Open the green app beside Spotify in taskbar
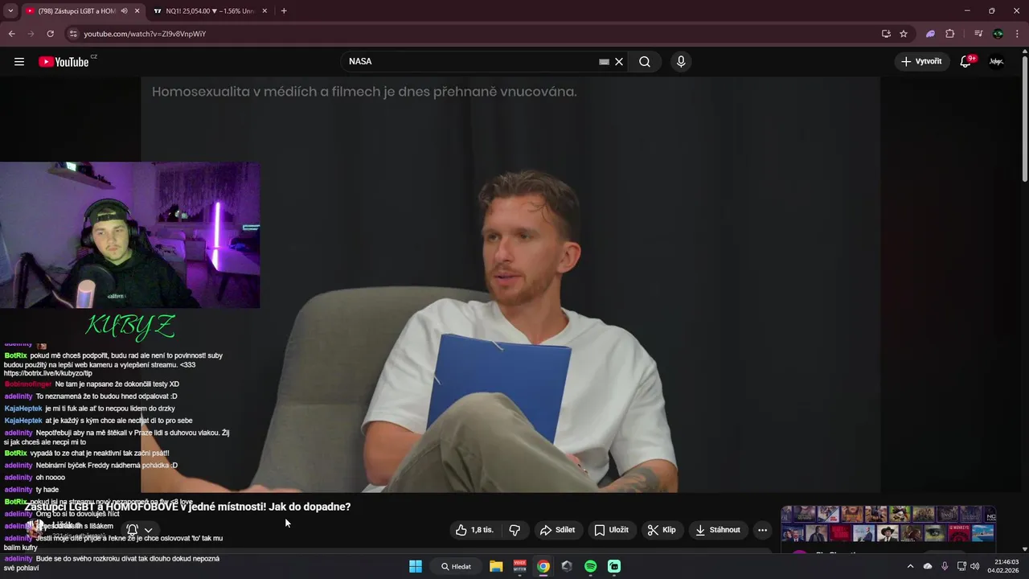 tap(614, 566)
